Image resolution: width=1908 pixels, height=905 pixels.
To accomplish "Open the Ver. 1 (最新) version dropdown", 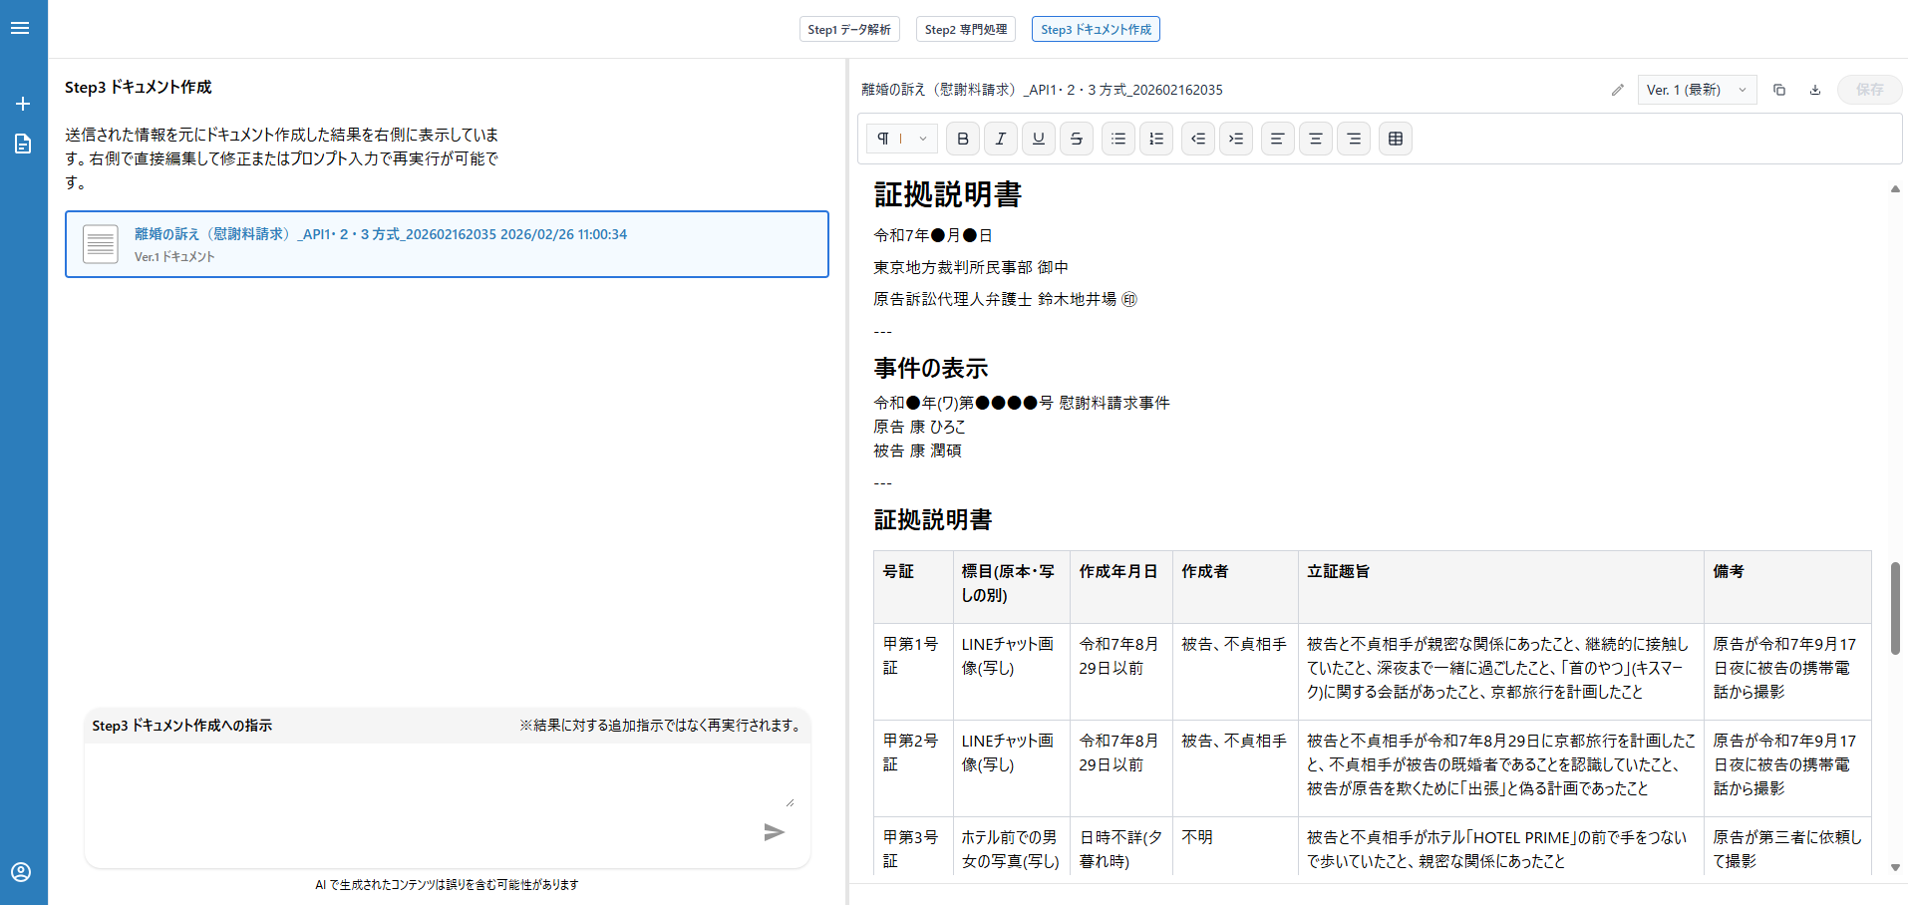I will coord(1696,90).
